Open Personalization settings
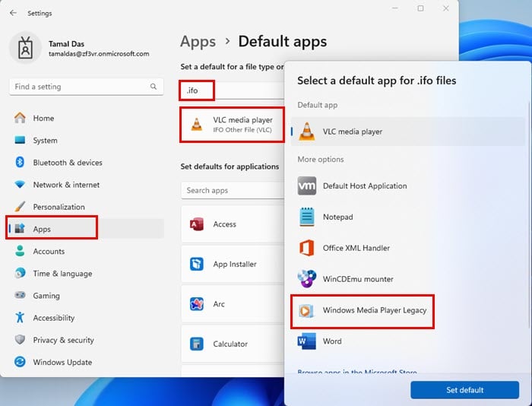 pyautogui.click(x=86, y=207)
